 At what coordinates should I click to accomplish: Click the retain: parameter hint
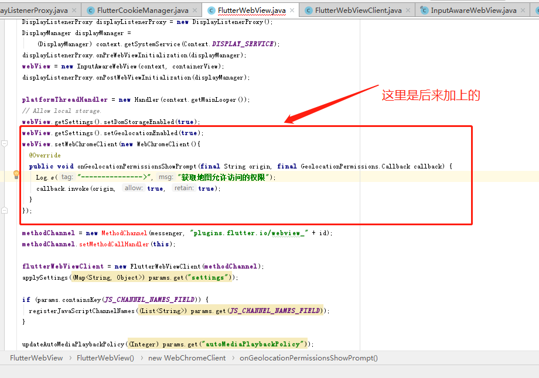(x=184, y=188)
